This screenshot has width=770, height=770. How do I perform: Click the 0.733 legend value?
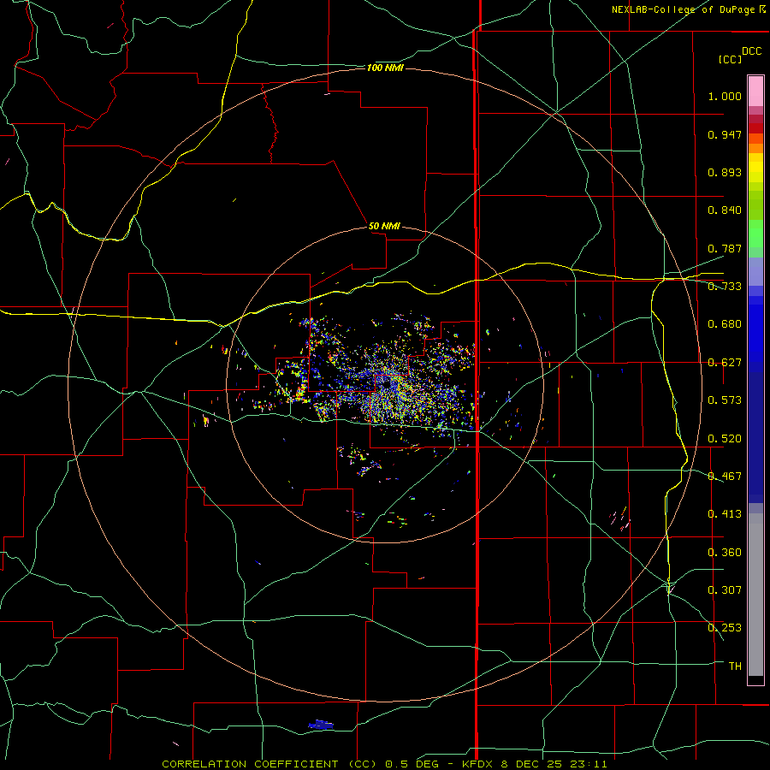point(725,287)
